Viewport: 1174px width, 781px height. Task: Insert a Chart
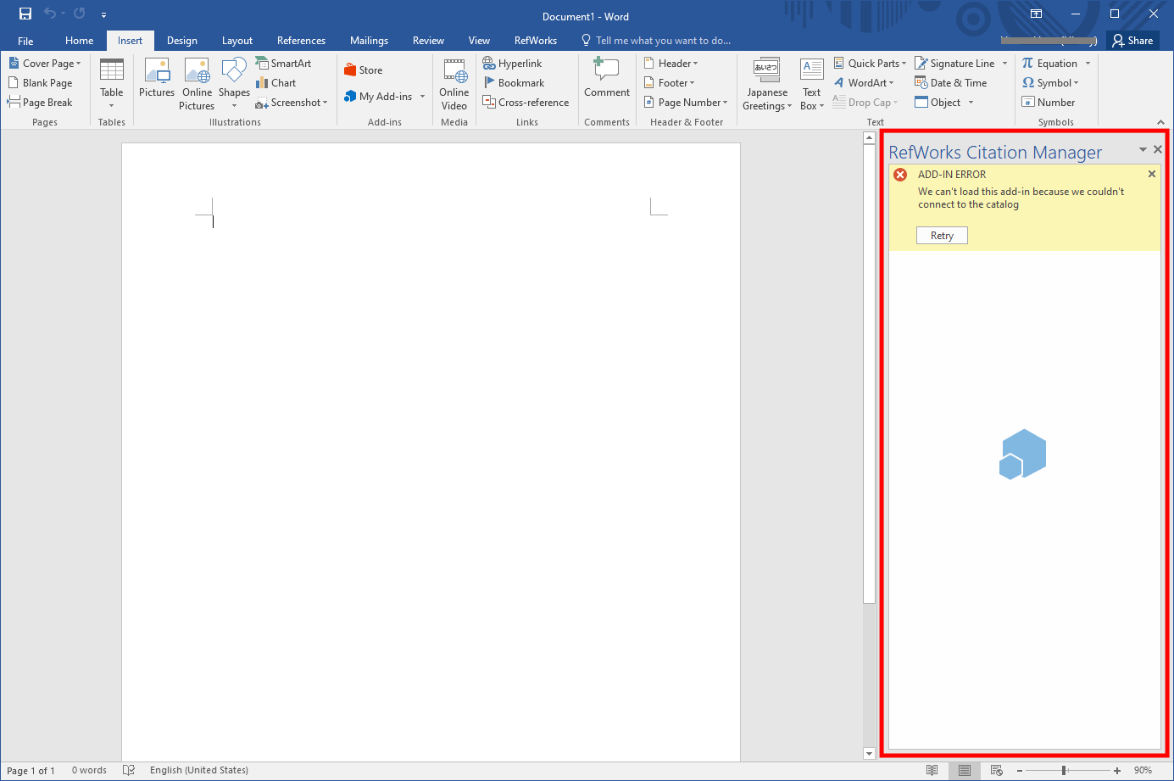[x=275, y=83]
